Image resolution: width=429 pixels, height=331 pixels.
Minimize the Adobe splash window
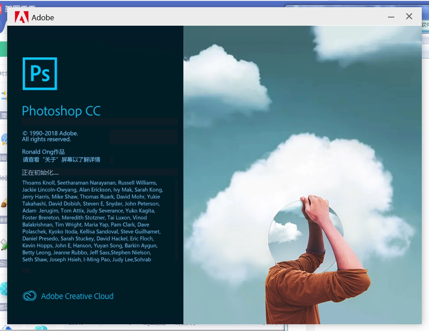click(391, 17)
